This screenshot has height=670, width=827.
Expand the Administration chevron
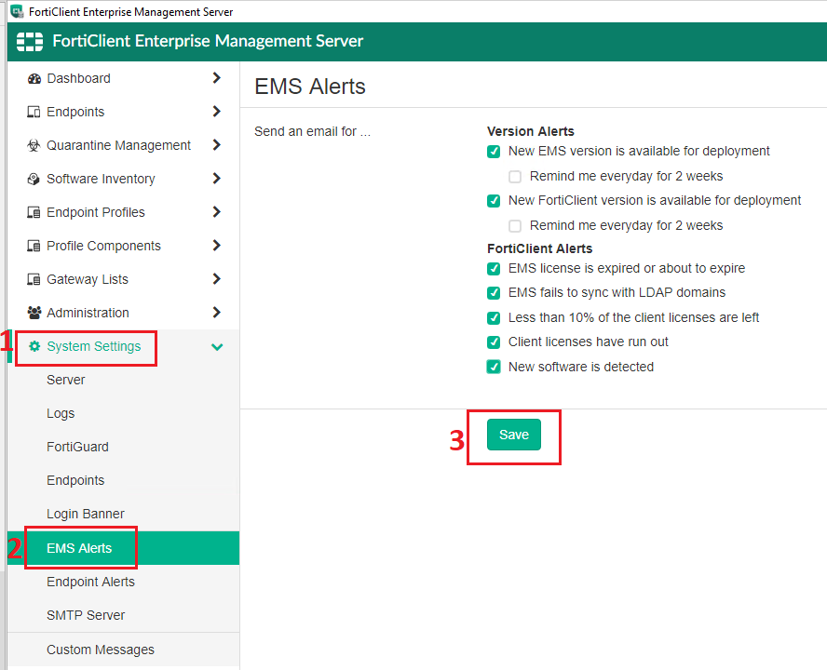point(216,313)
